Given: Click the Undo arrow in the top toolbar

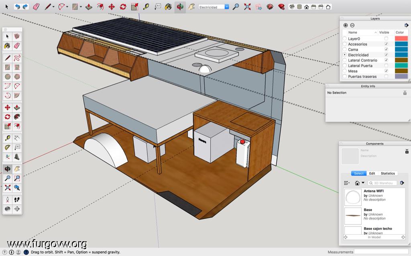Looking at the screenshot, I should [x=17, y=7].
